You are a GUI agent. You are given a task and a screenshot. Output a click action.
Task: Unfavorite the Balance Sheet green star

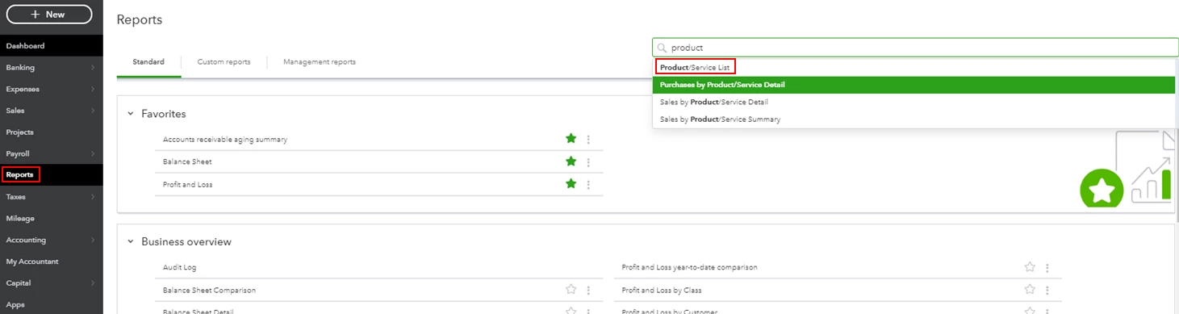pos(571,161)
